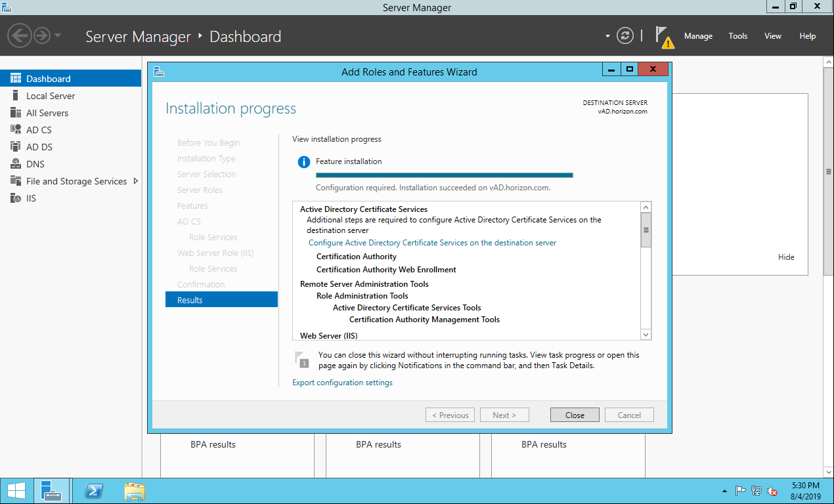Click Hide in the welcome tile
Image resolution: width=834 pixels, height=504 pixels.
click(x=786, y=257)
